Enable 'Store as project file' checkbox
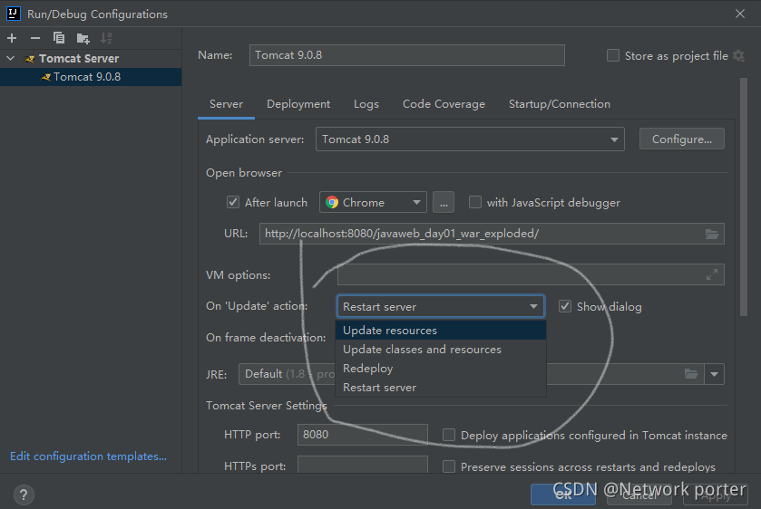 613,55
